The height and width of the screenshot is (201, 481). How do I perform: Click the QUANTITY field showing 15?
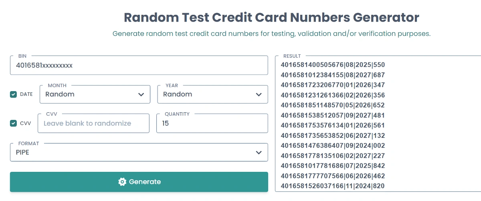[x=212, y=123]
